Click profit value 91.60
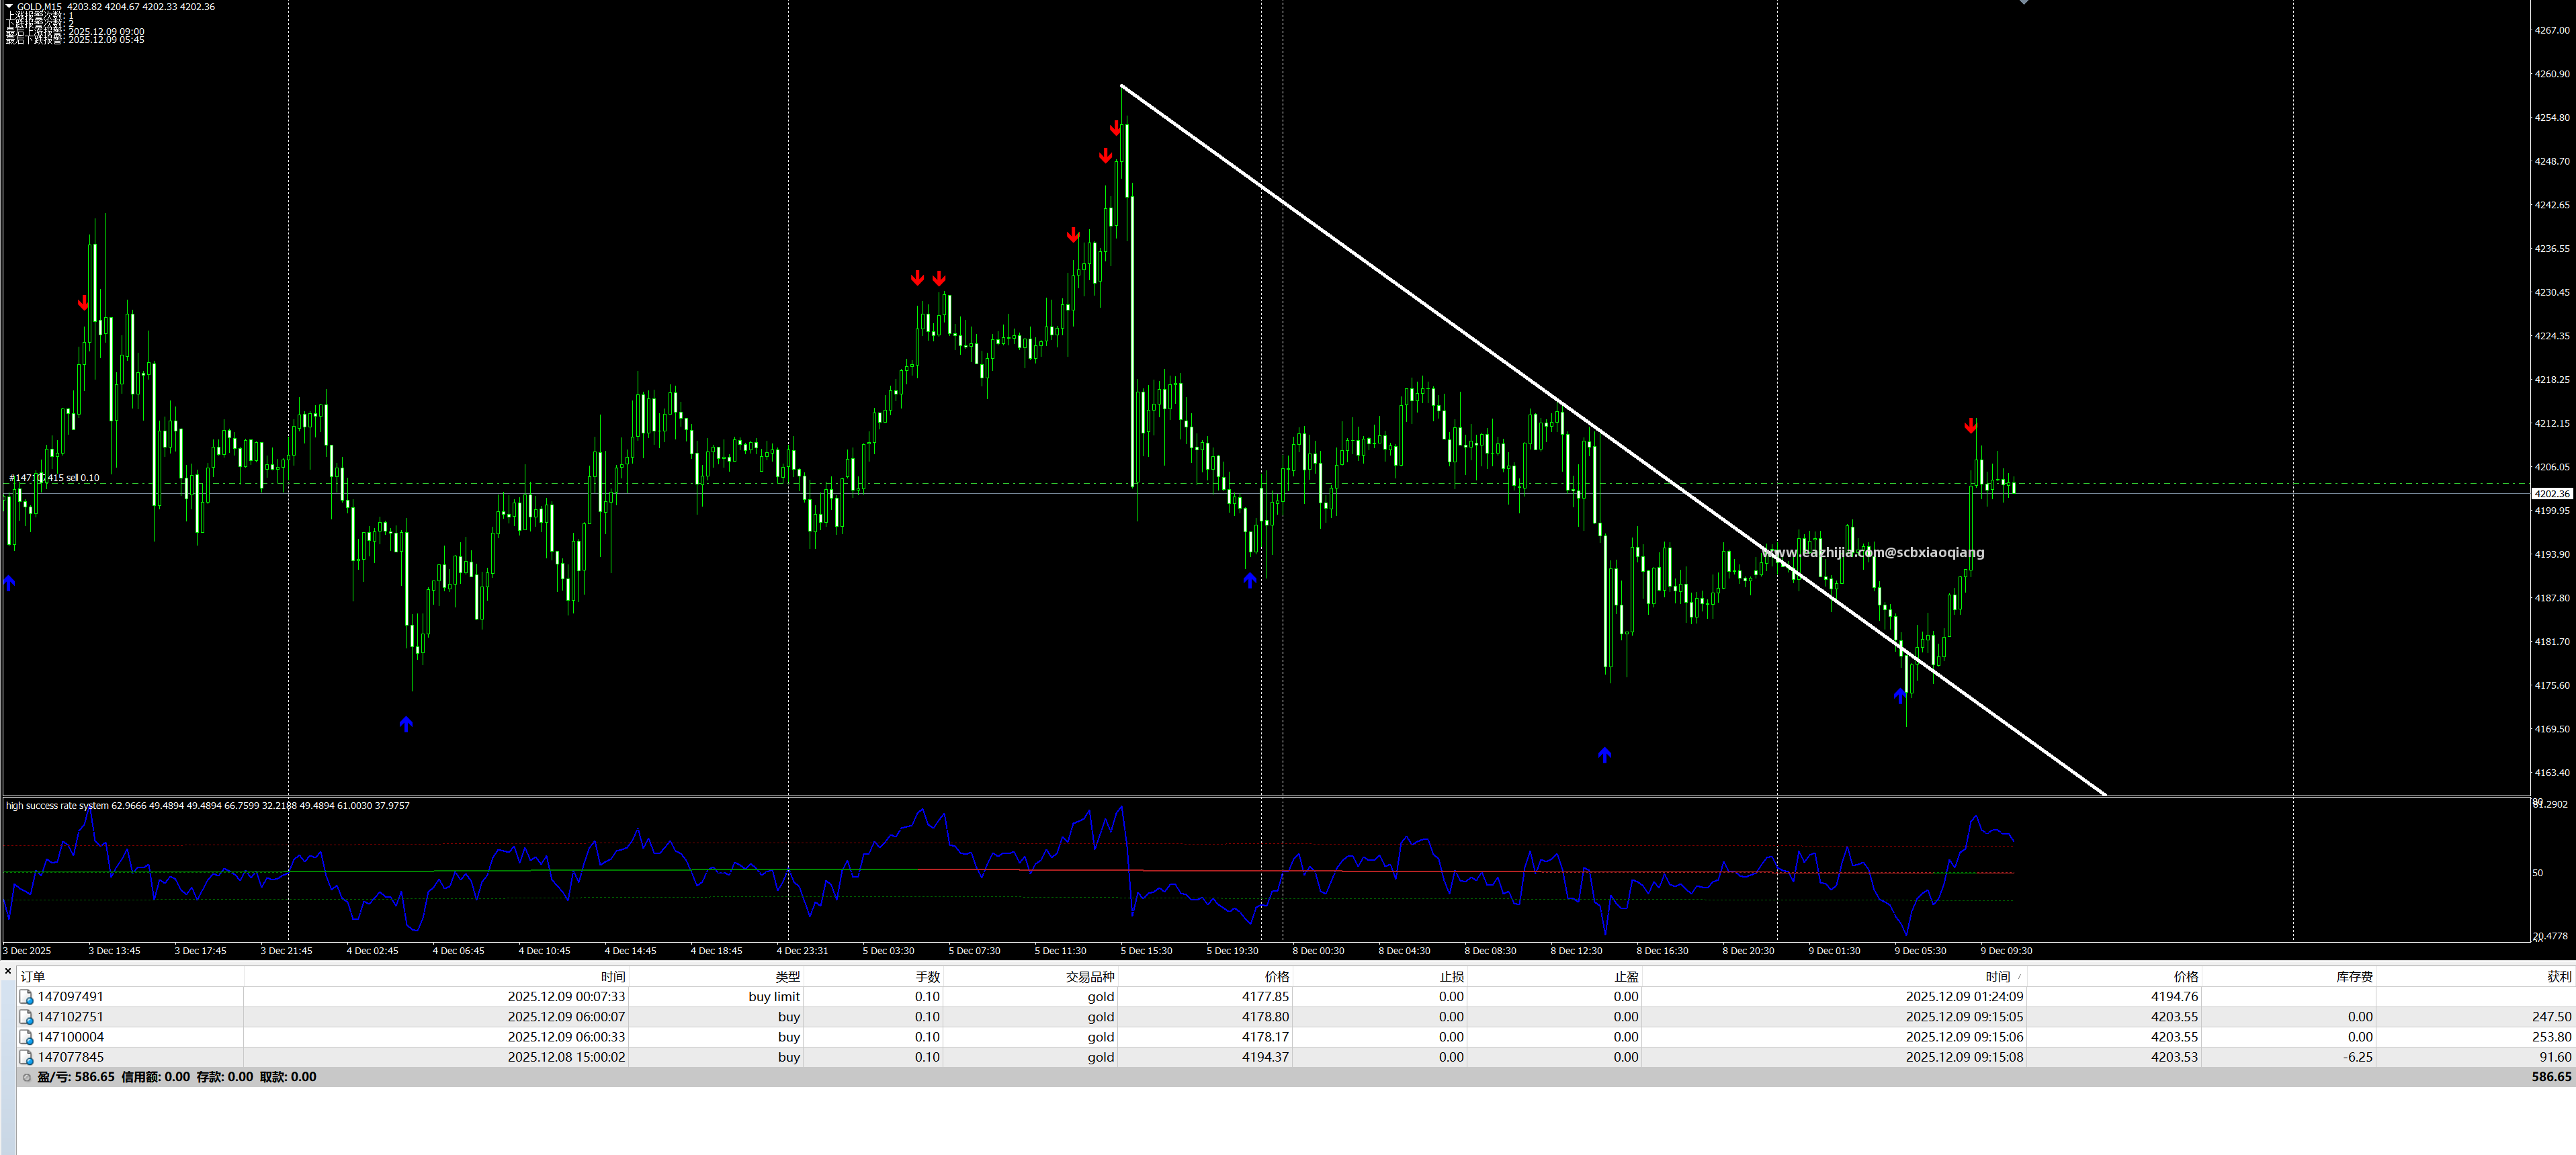Image resolution: width=2576 pixels, height=1155 pixels. click(x=2555, y=1057)
